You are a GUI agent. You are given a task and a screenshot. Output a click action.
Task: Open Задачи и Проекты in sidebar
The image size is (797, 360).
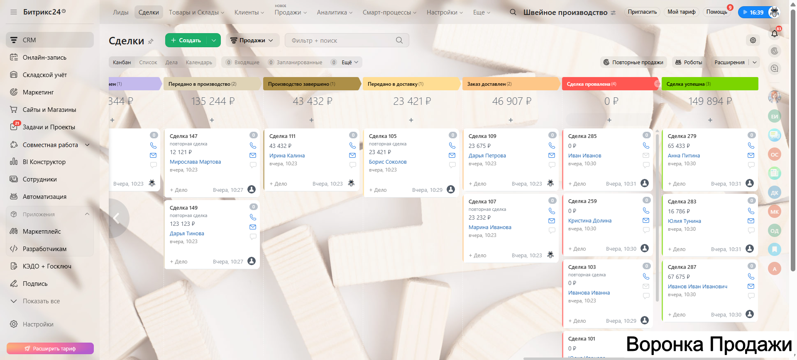[50, 127]
